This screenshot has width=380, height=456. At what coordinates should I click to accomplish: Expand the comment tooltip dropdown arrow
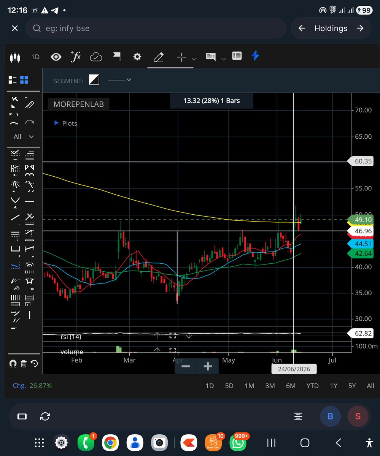(224, 59)
